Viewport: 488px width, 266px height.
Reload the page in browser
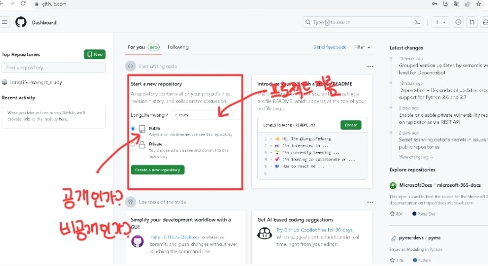(x=23, y=3)
